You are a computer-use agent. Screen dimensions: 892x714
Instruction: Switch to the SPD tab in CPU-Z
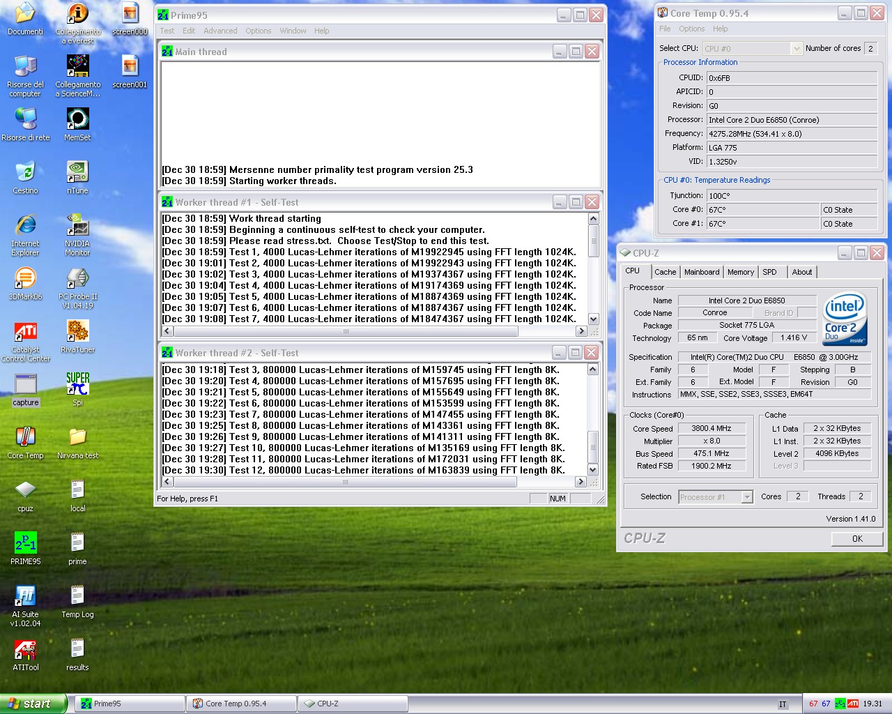coord(769,272)
